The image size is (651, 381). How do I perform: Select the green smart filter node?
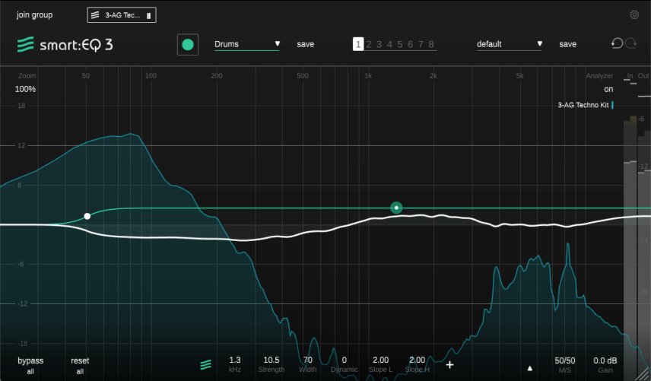click(x=396, y=208)
